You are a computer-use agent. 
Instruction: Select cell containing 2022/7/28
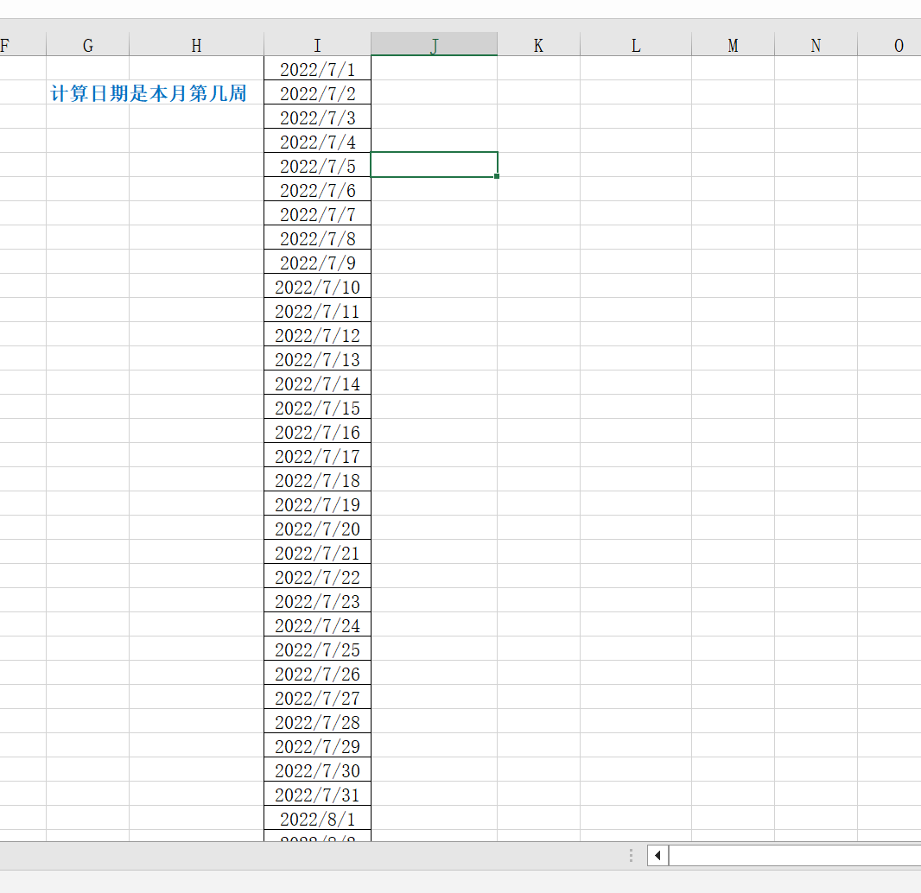[x=317, y=721]
